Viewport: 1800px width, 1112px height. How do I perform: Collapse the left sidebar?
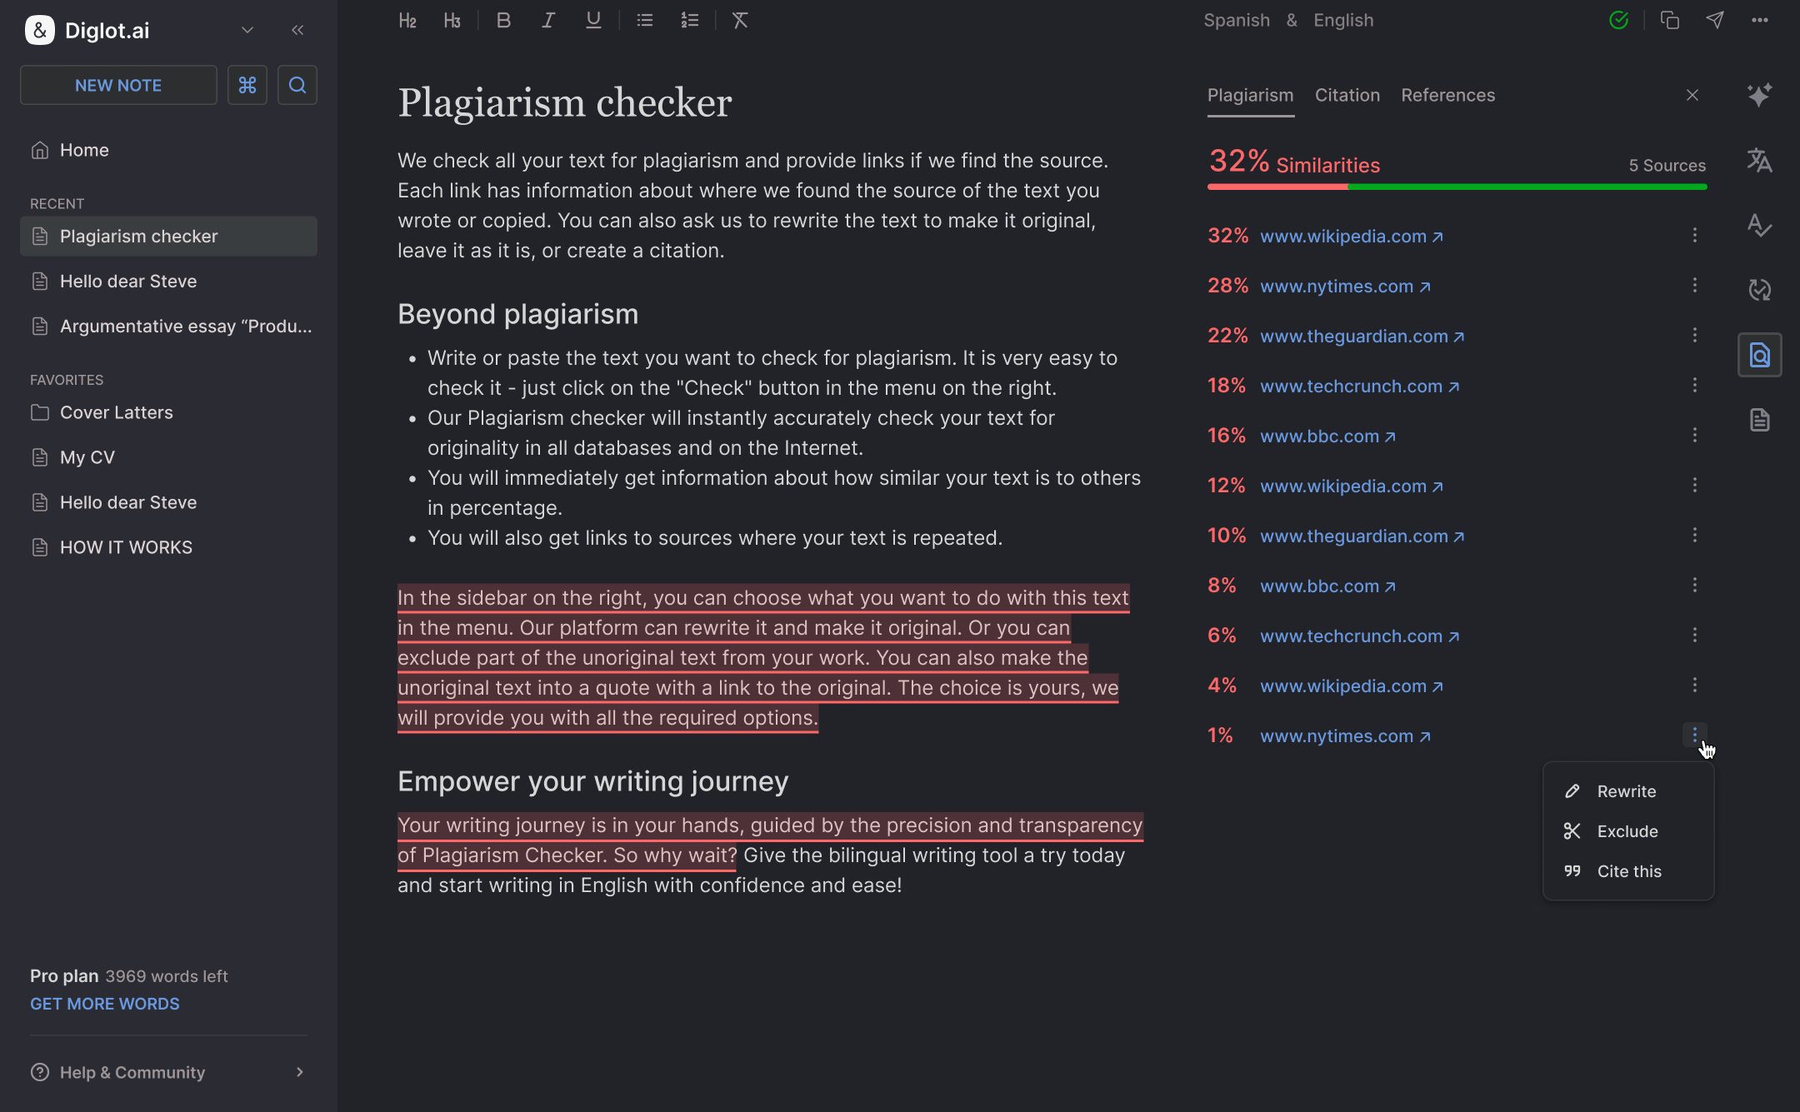[297, 30]
